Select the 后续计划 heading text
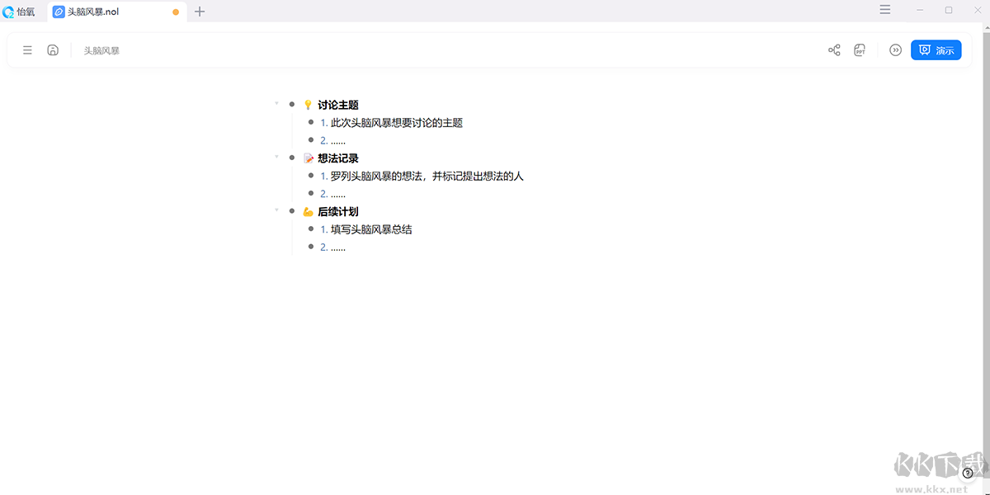 point(338,211)
